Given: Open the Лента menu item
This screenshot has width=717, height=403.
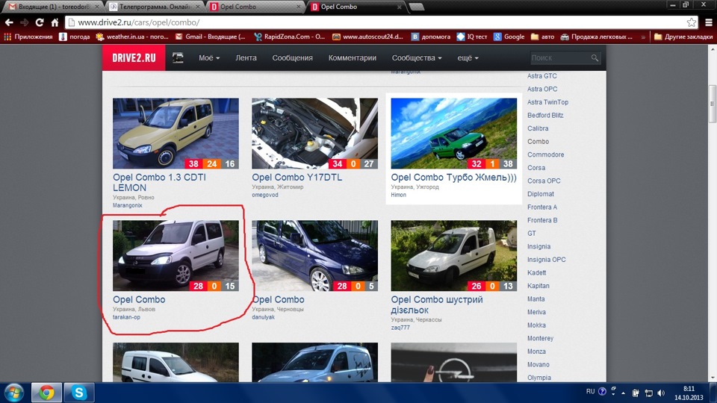Looking at the screenshot, I should pyautogui.click(x=246, y=58).
